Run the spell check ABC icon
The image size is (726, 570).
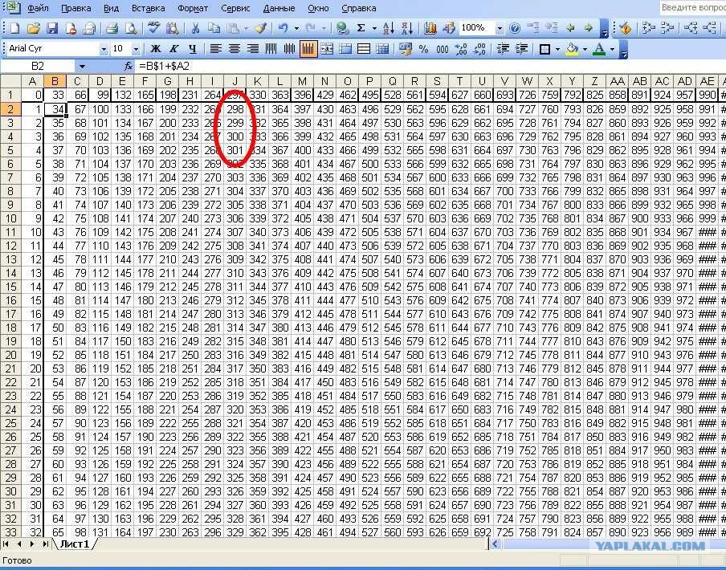153,28
